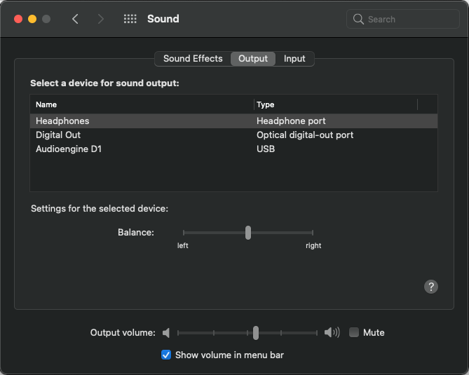
Task: Go back with the left chevron
Action: pos(76,19)
